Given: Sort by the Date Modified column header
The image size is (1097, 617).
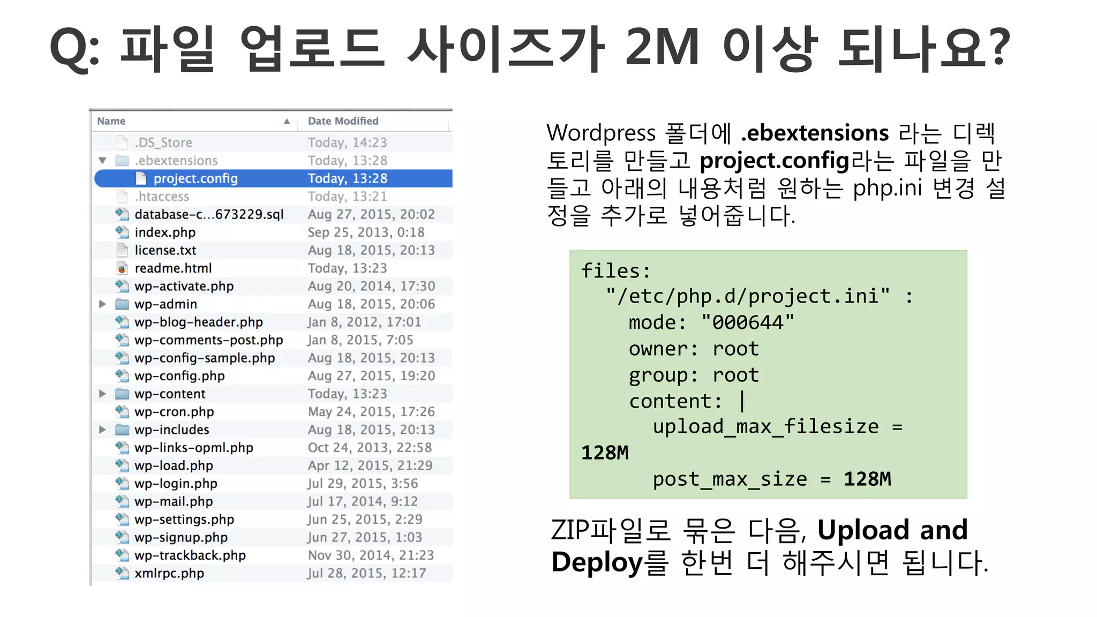Looking at the screenshot, I should 343,121.
